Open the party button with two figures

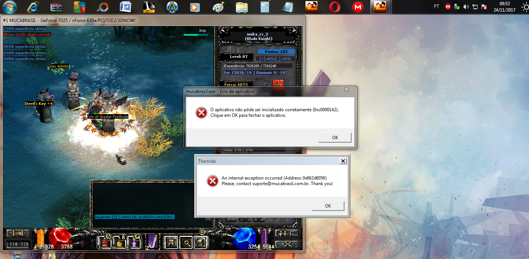click(282, 234)
